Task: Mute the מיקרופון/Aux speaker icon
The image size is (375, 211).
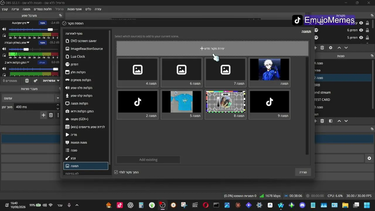Action: coord(4,29)
